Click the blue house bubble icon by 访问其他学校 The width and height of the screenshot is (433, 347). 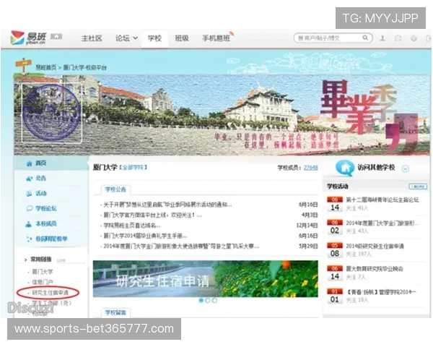pos(345,168)
